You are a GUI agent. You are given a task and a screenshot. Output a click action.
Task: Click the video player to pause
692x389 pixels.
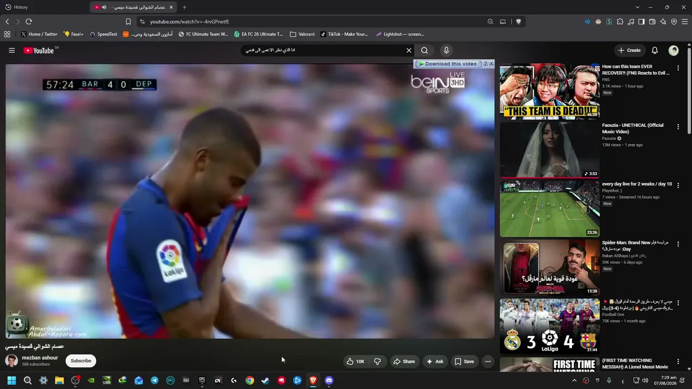pyautogui.click(x=250, y=201)
